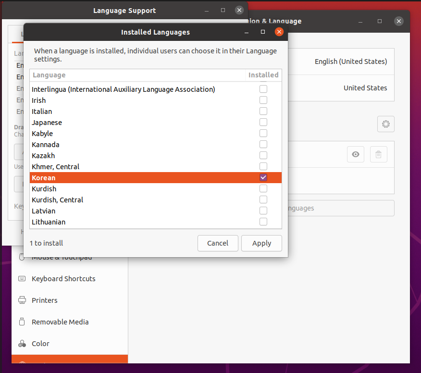Screen dimensions: 421x373
Task: Select the Irish language row
Action: (x=156, y=100)
